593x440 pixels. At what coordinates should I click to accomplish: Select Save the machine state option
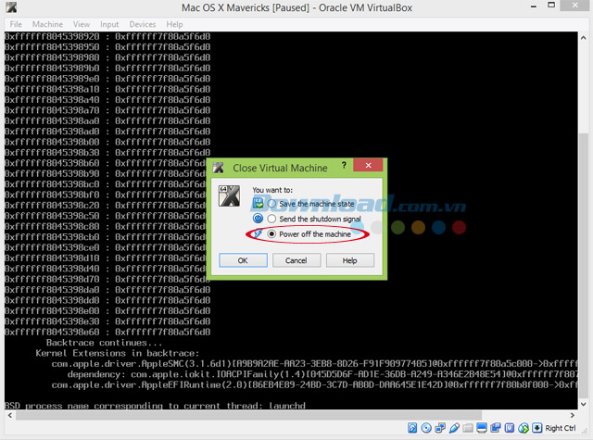272,203
